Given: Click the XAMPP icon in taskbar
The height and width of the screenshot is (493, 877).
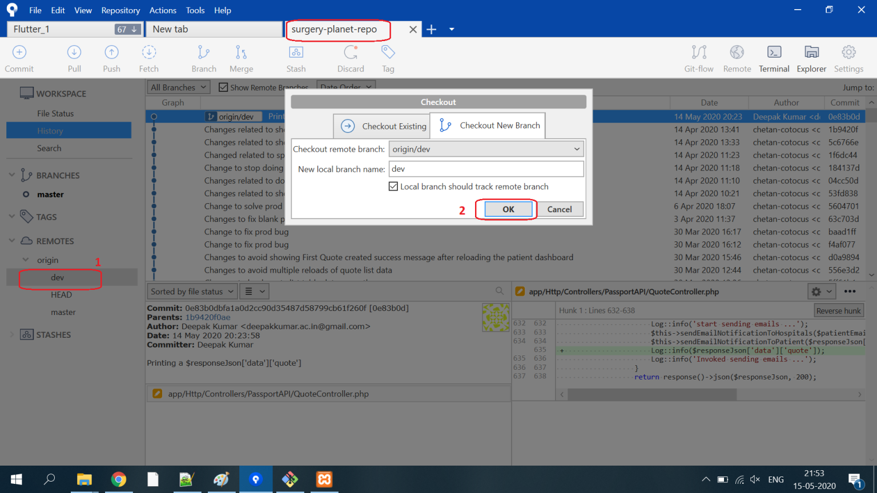Looking at the screenshot, I should 324,479.
